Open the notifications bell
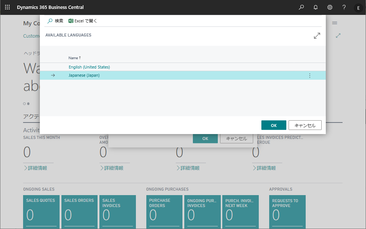The height and width of the screenshot is (229, 366). pos(316,7)
